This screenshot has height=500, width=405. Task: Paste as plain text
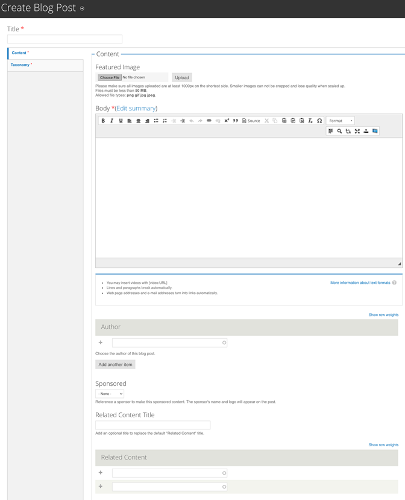293,121
